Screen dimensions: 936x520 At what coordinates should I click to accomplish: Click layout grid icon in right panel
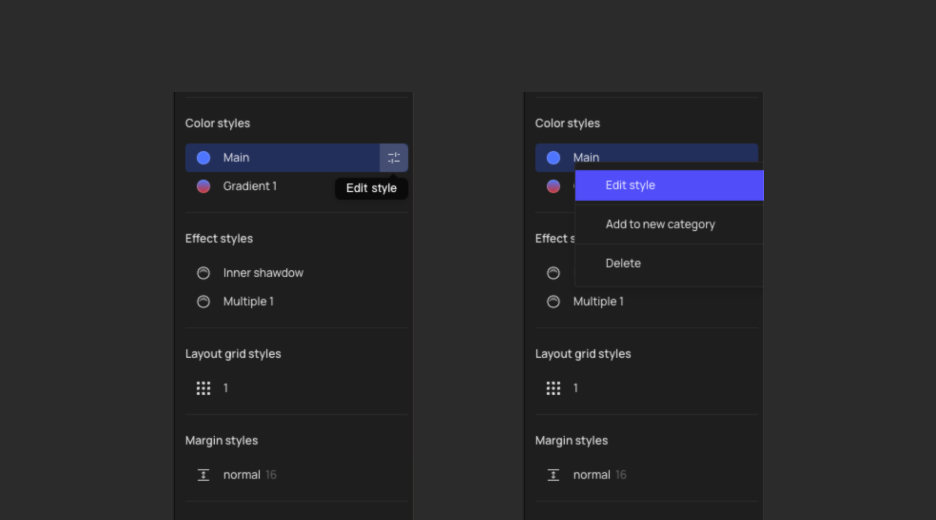(553, 388)
